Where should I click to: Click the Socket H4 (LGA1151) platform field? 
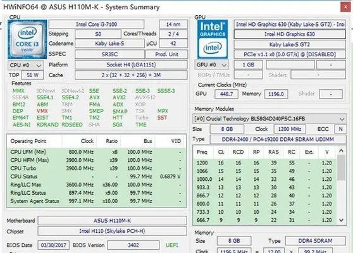tap(131, 65)
